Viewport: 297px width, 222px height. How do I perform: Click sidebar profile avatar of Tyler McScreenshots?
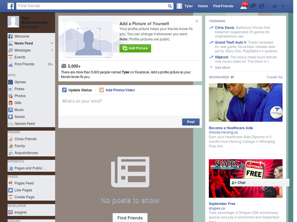pyautogui.click(x=13, y=22)
